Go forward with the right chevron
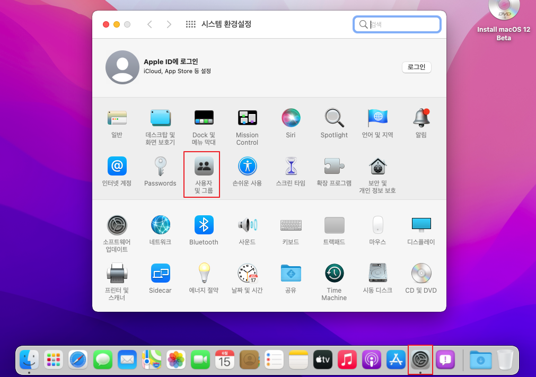This screenshot has width=536, height=377. [169, 24]
